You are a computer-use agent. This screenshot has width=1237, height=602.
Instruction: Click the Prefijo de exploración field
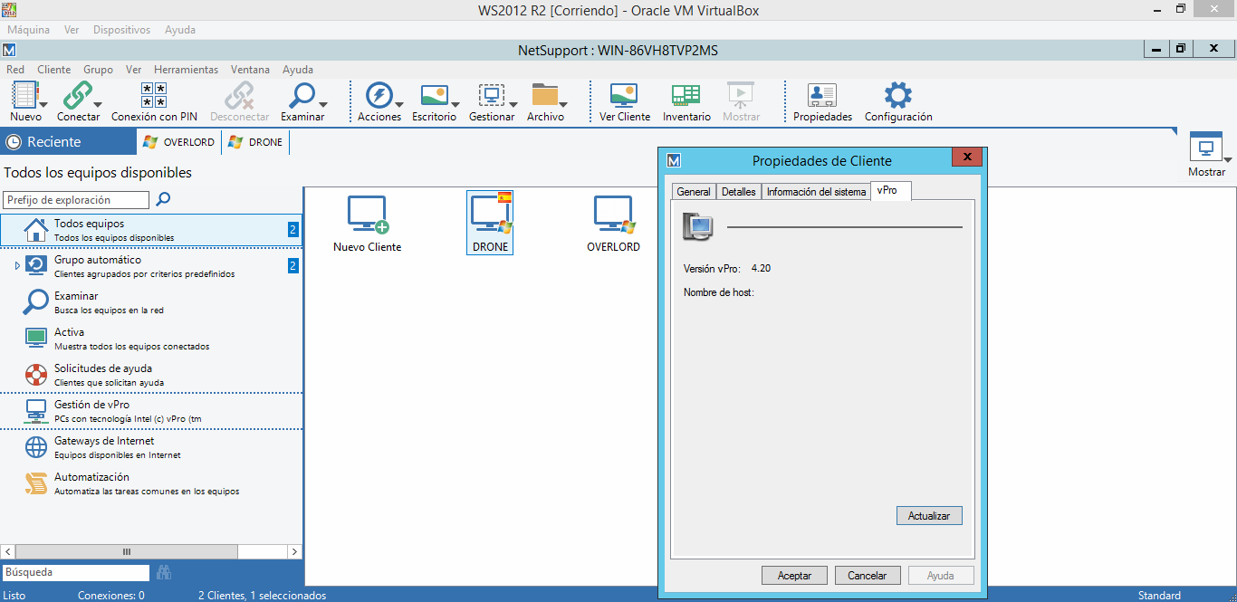coord(76,200)
